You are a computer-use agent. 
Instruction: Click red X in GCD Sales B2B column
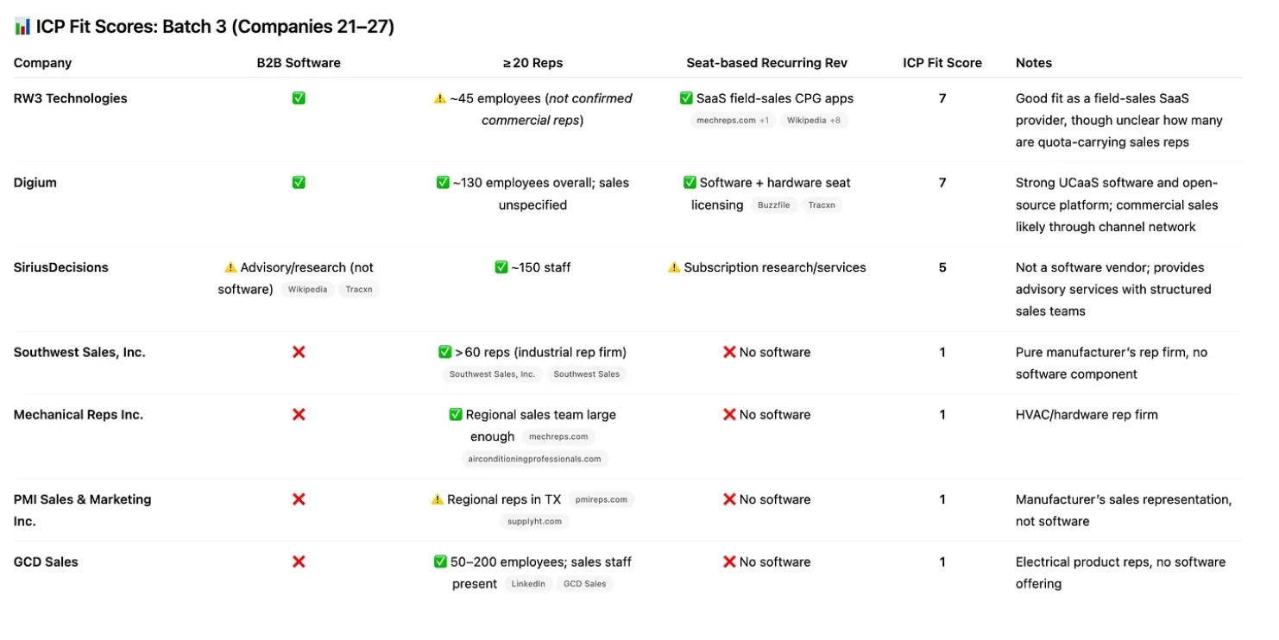[x=299, y=562]
